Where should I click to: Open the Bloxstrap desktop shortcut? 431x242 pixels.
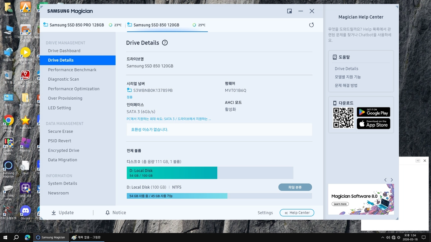[x=25, y=145]
